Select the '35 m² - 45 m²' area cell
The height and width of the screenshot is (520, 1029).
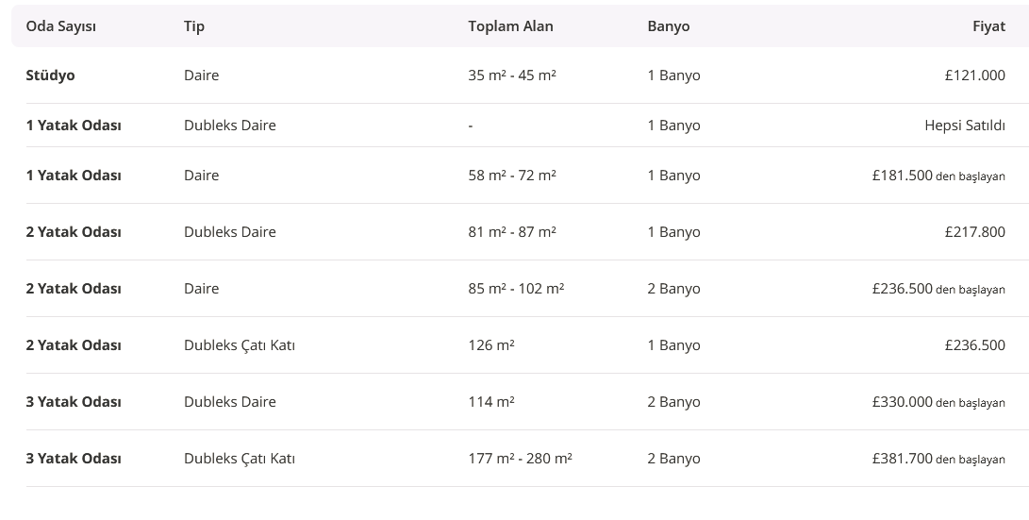(512, 75)
